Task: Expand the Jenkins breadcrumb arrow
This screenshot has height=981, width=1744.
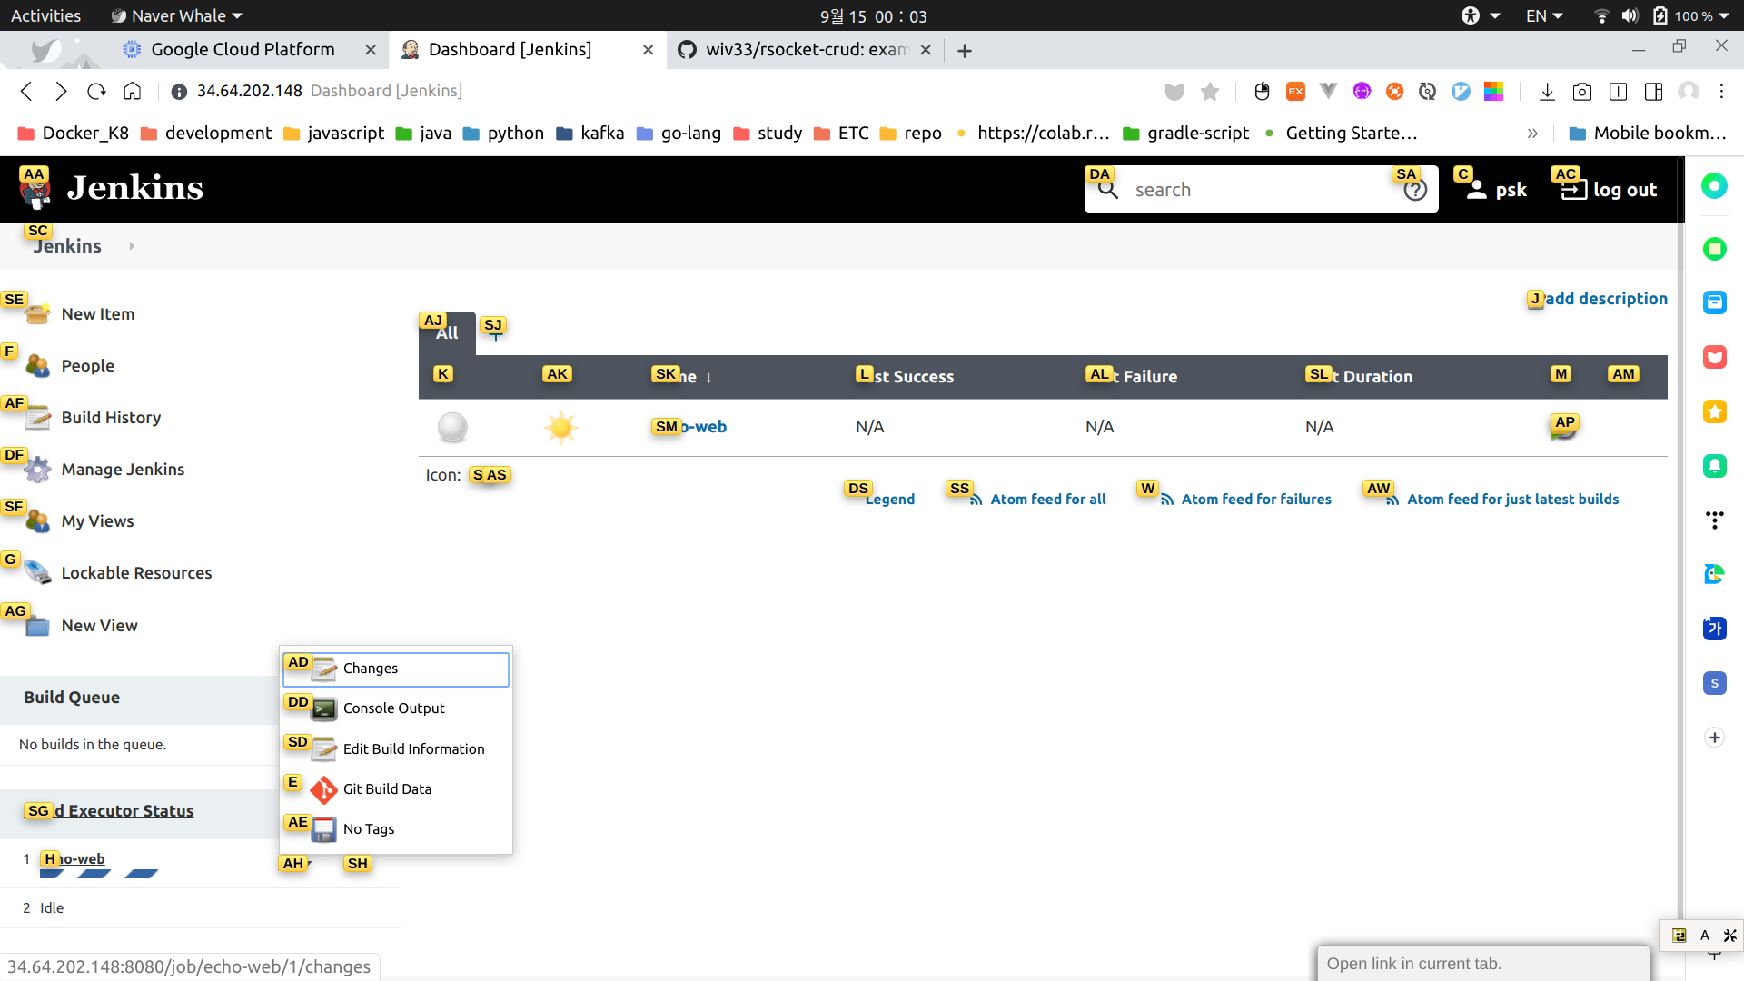Action: click(132, 246)
